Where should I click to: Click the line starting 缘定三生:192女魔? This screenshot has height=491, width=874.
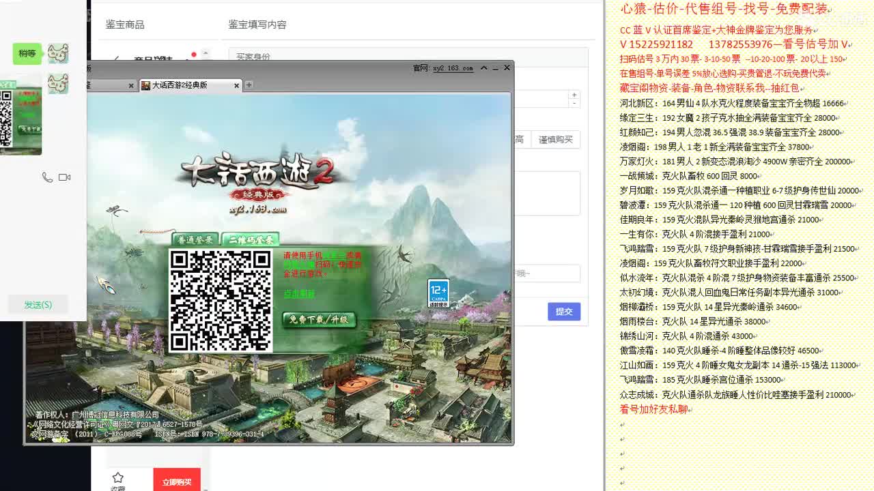pos(728,118)
